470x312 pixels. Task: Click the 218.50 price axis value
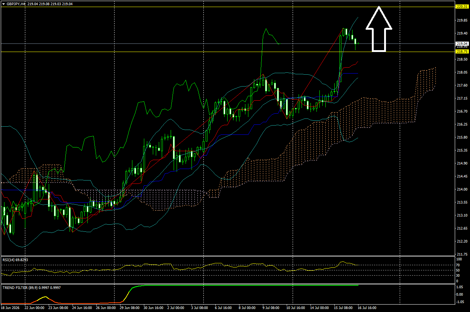tap(462, 59)
